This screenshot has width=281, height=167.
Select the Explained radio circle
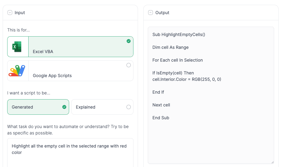point(129,107)
